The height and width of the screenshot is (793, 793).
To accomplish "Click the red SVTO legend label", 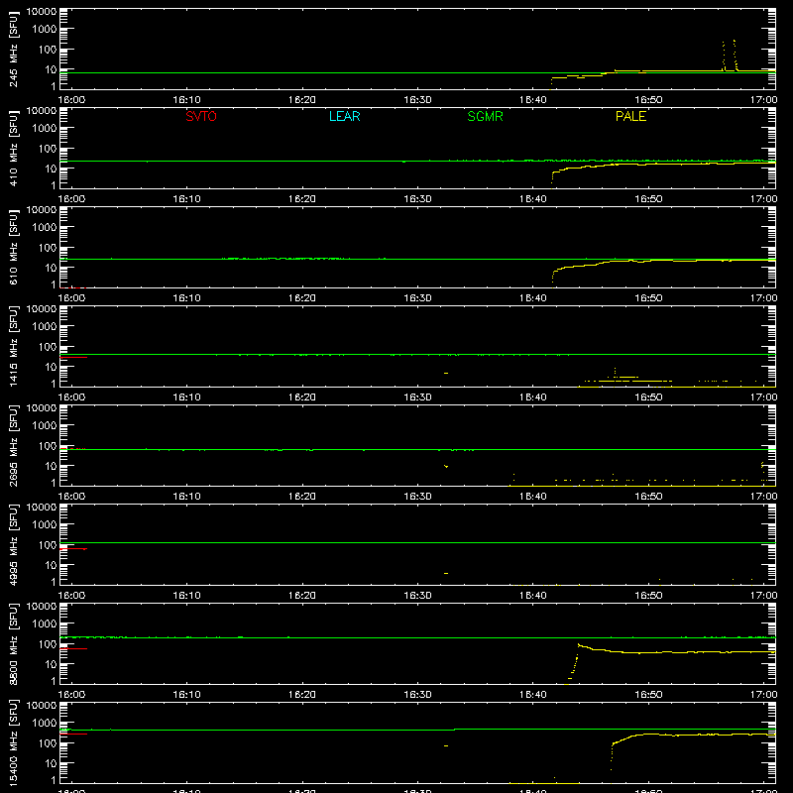I will pyautogui.click(x=201, y=116).
